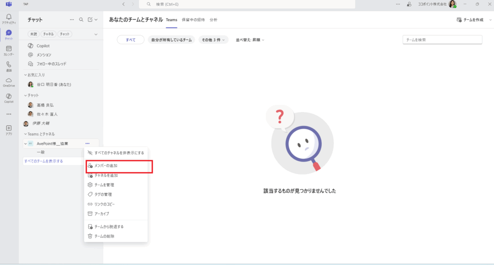This screenshot has height=265, width=494.
Task: Select メンバーの追加 from context menu
Action: pos(106,165)
